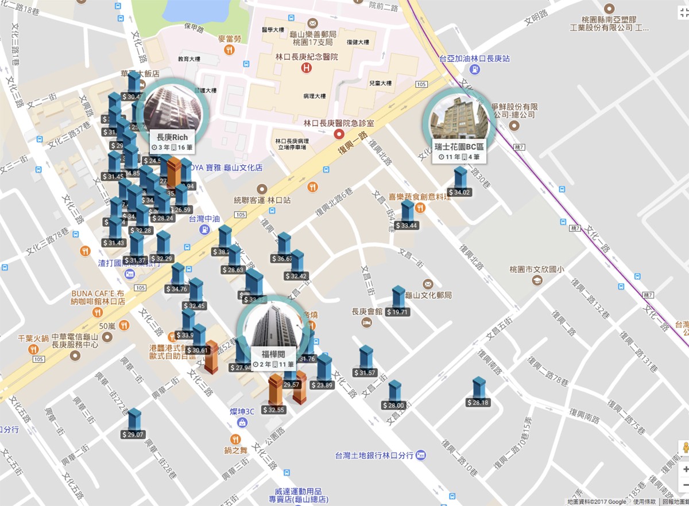Click the 爭鮮股份有限公司-總公司 map label
This screenshot has height=506, width=689.
click(x=515, y=111)
